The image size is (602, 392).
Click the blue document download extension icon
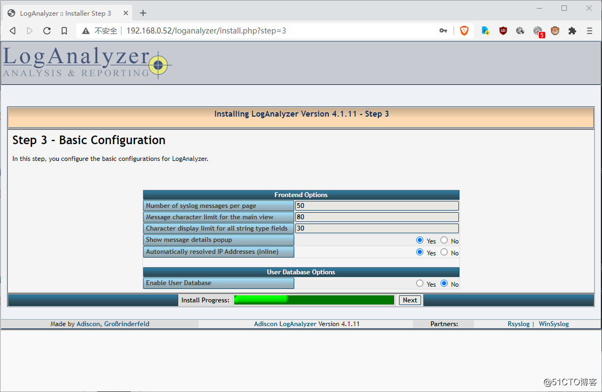(485, 31)
